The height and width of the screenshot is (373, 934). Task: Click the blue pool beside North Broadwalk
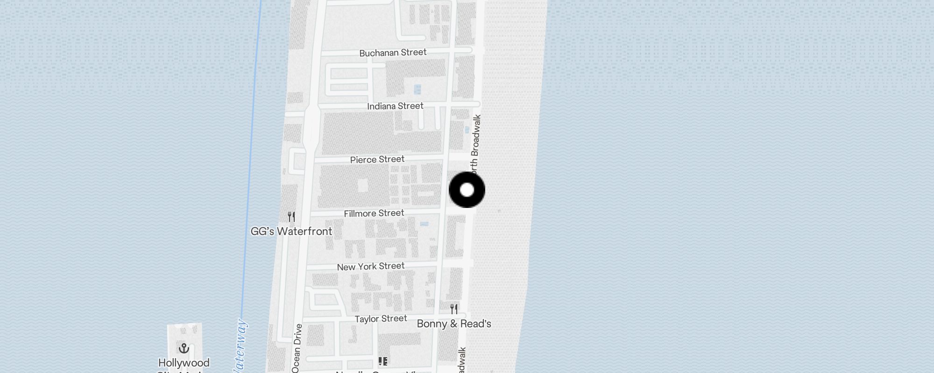(x=467, y=130)
